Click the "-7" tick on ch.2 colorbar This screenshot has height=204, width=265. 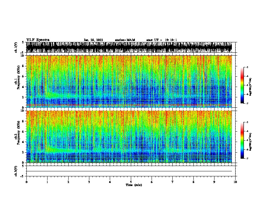point(247,159)
